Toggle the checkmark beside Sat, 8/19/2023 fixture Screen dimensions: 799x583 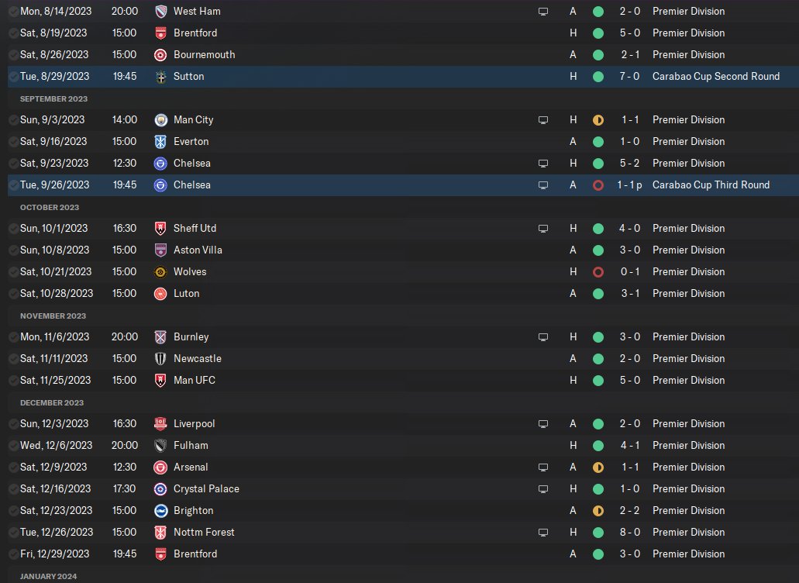point(14,33)
